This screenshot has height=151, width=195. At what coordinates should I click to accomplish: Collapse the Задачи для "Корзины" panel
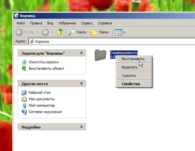pos(81,53)
